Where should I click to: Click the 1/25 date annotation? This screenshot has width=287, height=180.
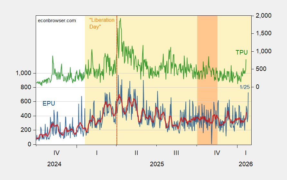tap(245, 87)
